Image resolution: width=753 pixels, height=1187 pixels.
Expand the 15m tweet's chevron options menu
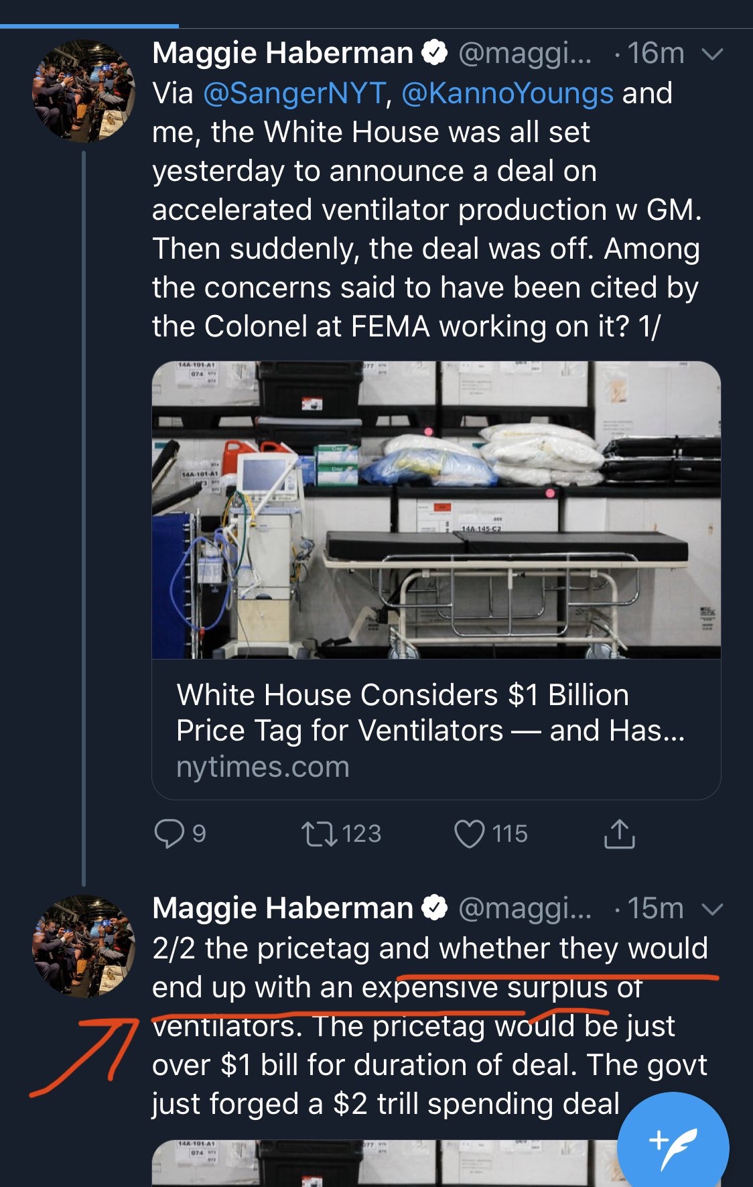[x=713, y=909]
